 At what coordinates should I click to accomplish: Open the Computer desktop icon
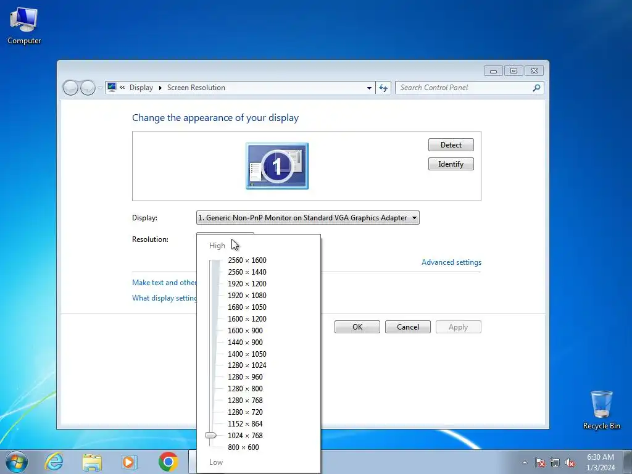pyautogui.click(x=24, y=25)
